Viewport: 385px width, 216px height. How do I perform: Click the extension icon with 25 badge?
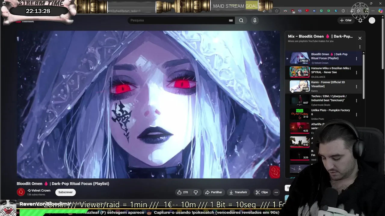293,11
